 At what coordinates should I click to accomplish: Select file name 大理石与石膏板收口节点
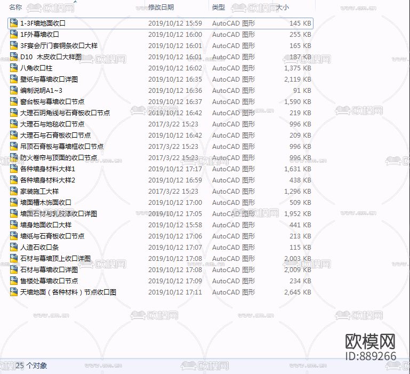(x=55, y=136)
